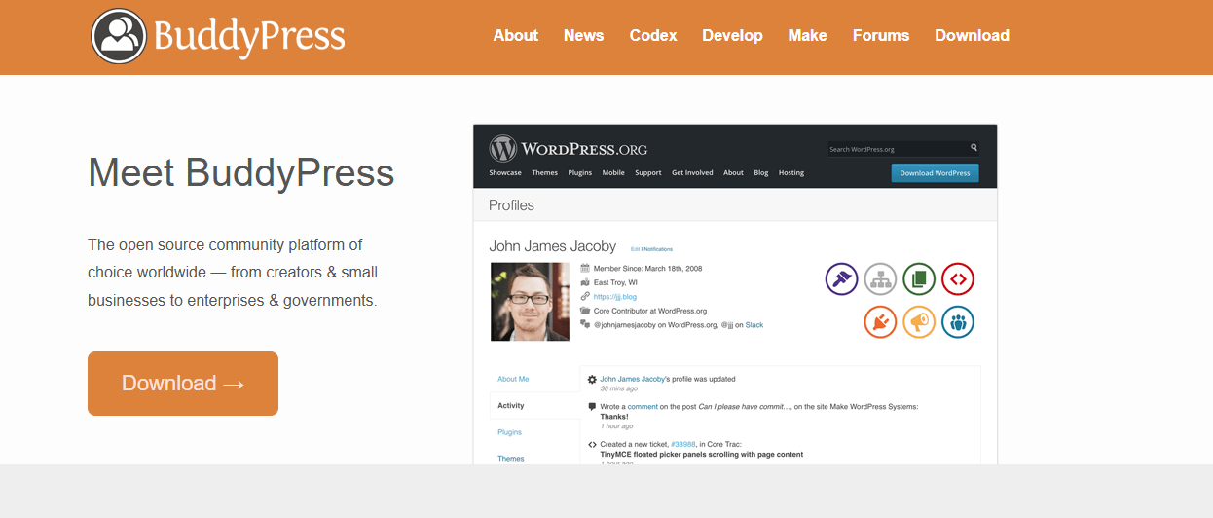Click the 36 mins ago timestamp
The height and width of the screenshot is (518, 1213).
[x=617, y=388]
